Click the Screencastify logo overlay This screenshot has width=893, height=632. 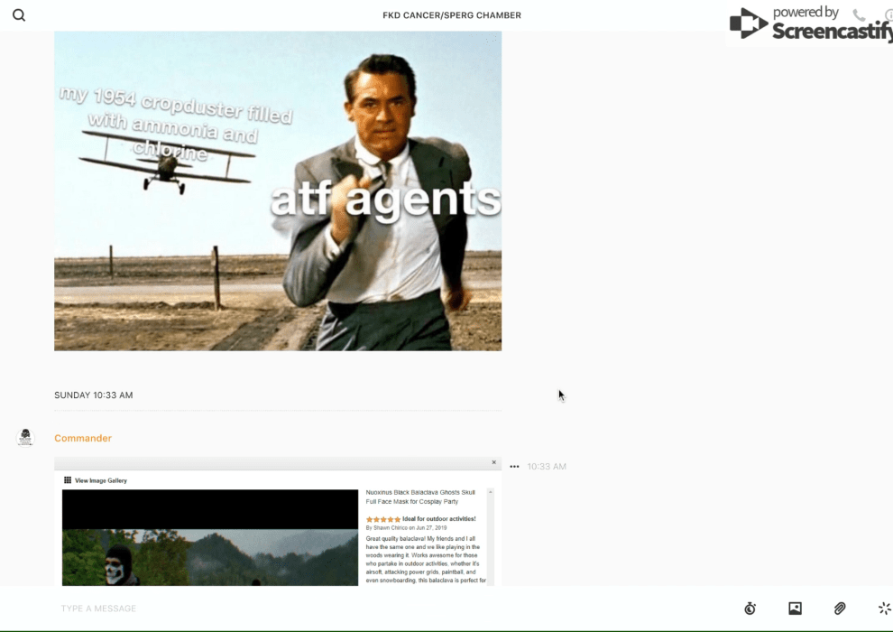click(807, 24)
